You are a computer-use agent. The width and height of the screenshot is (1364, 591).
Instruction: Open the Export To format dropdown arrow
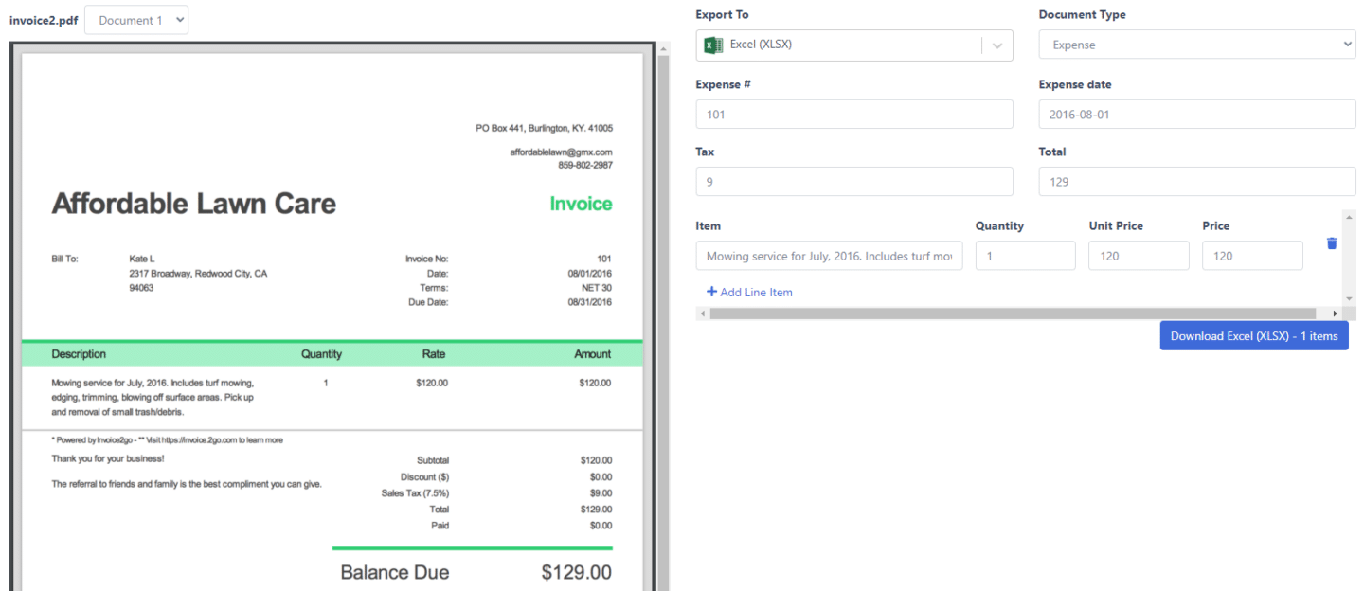[997, 44]
